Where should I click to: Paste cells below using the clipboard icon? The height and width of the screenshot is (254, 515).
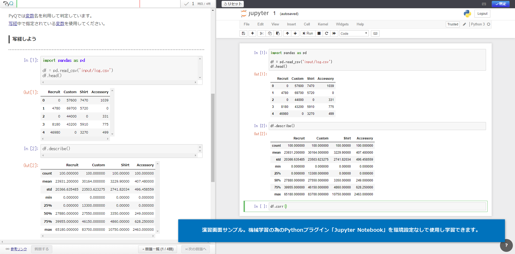point(278,33)
